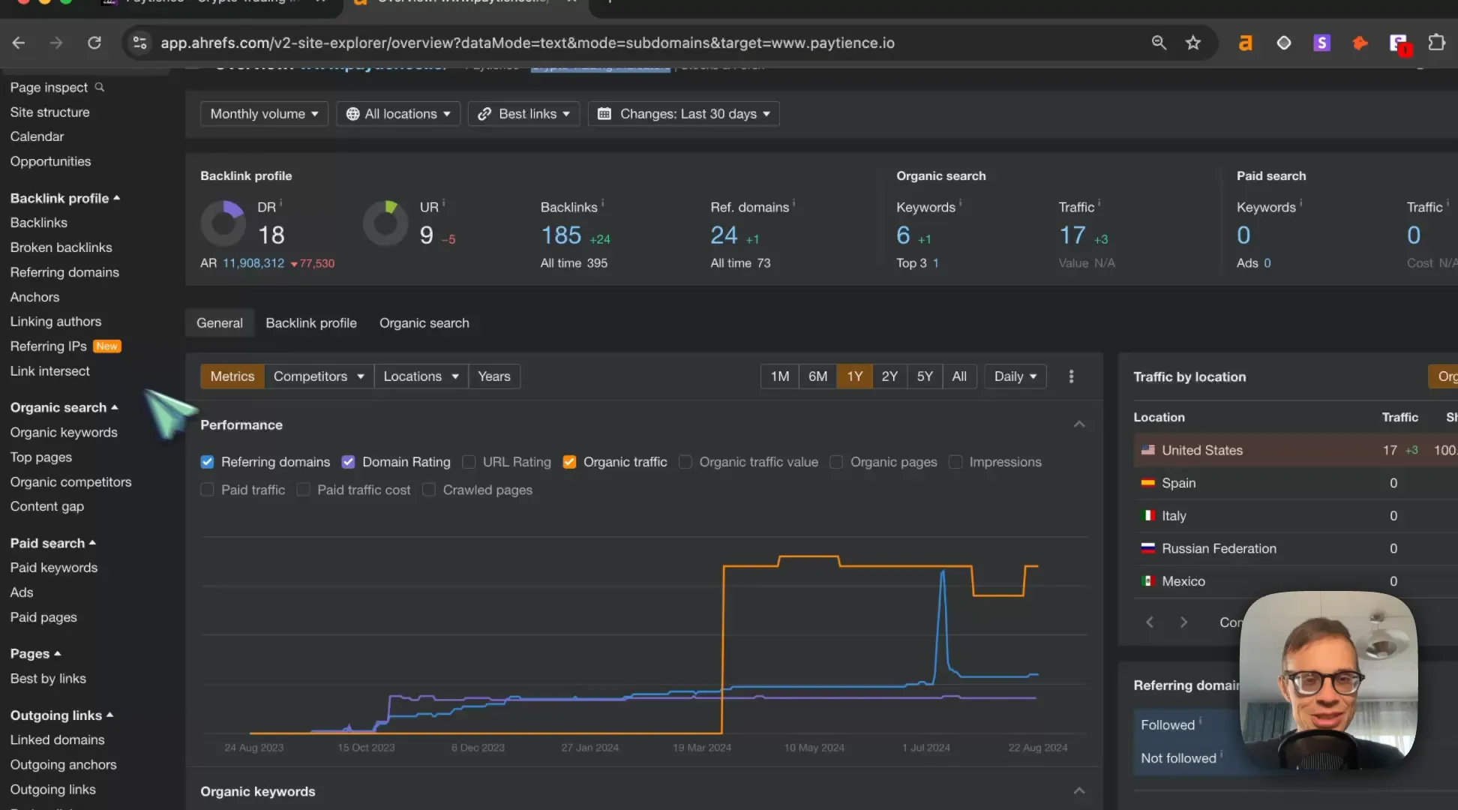1458x810 pixels.
Task: Enable Organic traffic value metric
Action: click(685, 462)
